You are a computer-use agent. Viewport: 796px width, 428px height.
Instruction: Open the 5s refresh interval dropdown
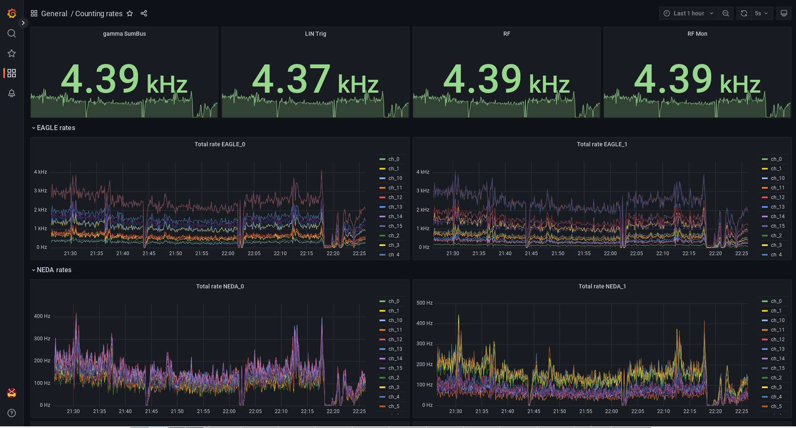(x=761, y=13)
